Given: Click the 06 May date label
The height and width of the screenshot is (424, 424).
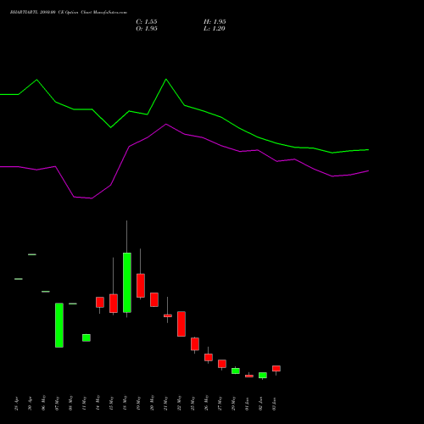Looking at the screenshot, I should pyautogui.click(x=43, y=404).
